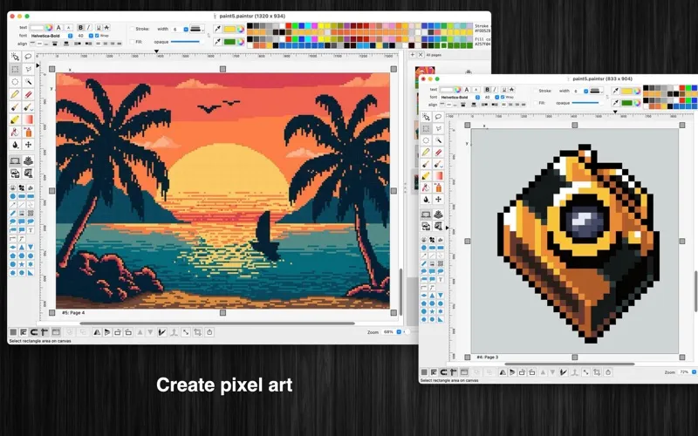Select the pencil tool in right window

[426, 152]
